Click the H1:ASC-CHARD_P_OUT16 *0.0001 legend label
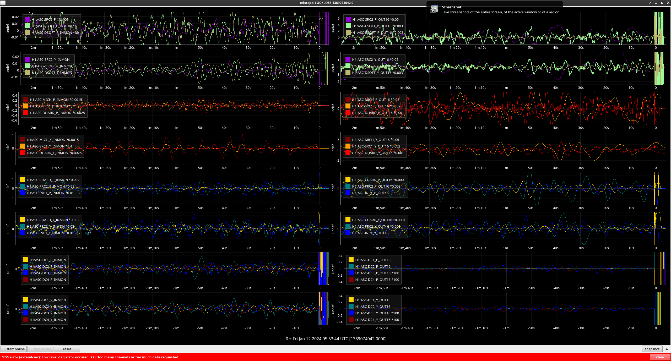The height and width of the screenshot is (361, 671). pos(378,180)
